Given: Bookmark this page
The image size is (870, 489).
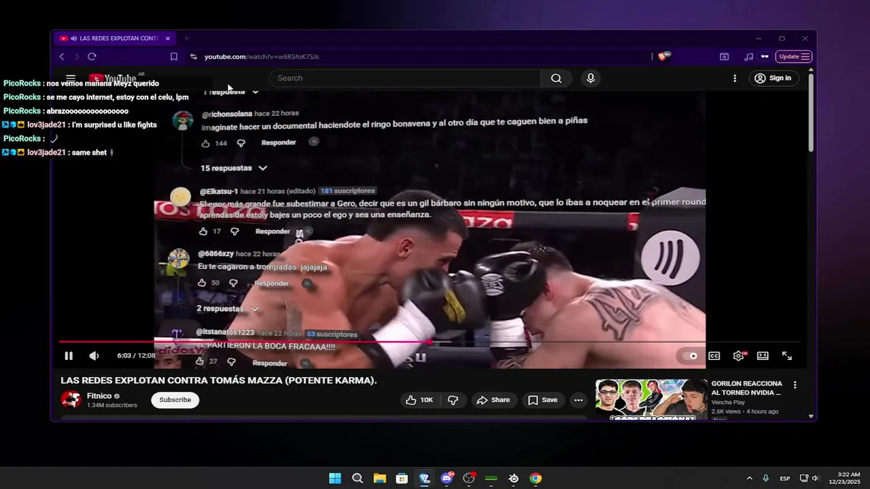Looking at the screenshot, I should [x=174, y=56].
